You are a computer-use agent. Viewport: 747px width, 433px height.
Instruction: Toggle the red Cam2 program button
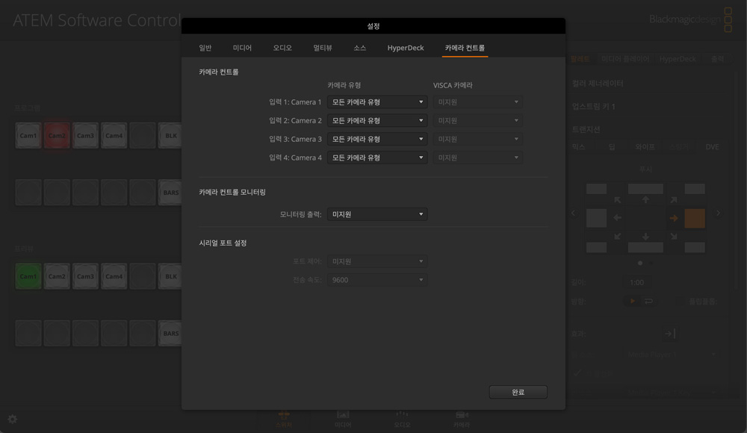pos(57,136)
